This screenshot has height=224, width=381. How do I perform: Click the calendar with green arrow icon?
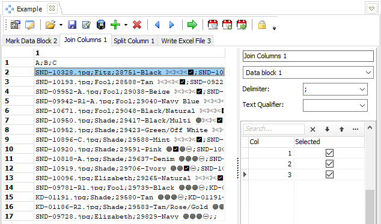pyautogui.click(x=242, y=25)
